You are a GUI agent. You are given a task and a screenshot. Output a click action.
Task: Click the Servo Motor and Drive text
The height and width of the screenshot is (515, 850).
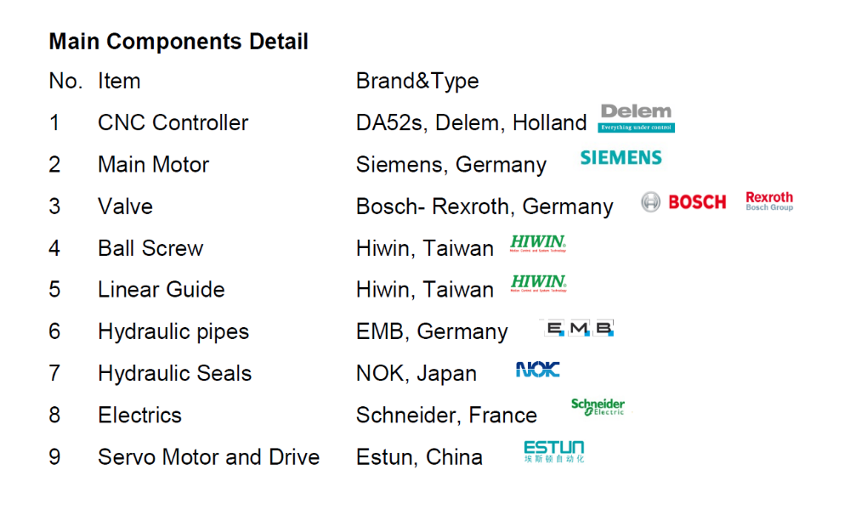(x=208, y=457)
